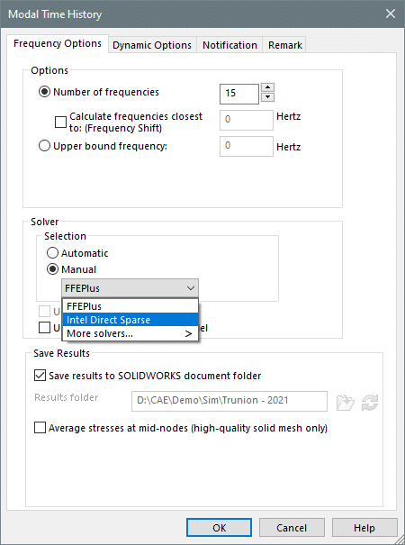Viewport: 405px width, 545px height.
Task: Select the Number of frequencies radio button
Action: pos(44,92)
